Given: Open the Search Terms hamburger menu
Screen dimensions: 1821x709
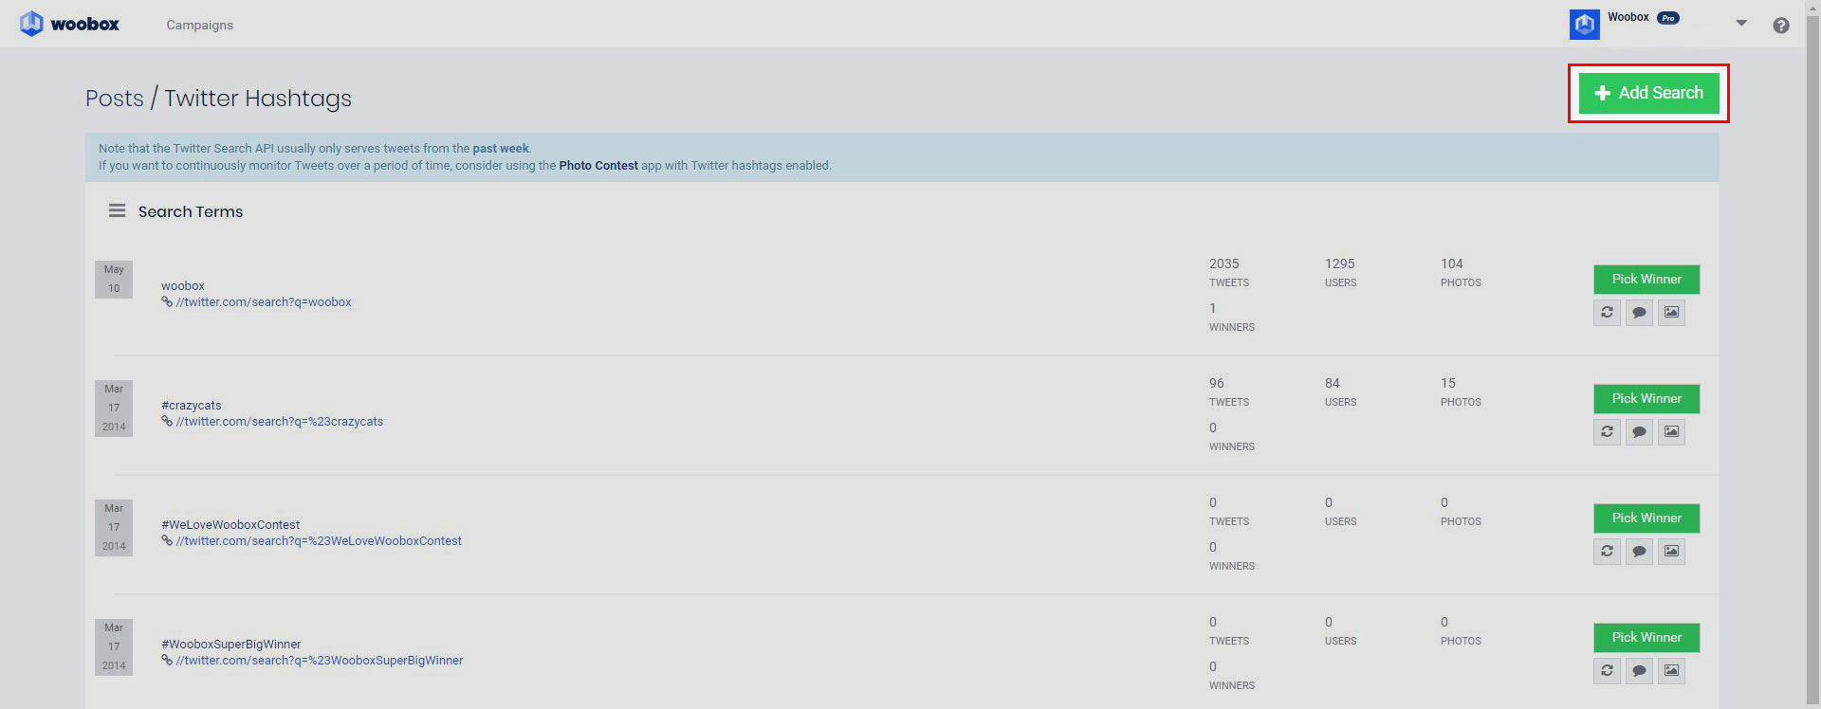Looking at the screenshot, I should (117, 210).
